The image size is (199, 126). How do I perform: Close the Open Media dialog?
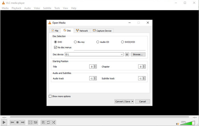coord(148,22)
